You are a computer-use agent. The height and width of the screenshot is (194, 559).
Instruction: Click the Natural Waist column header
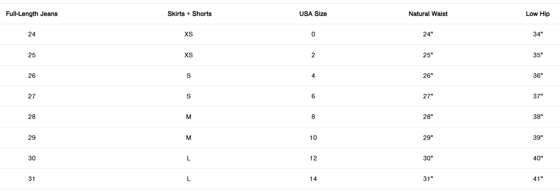[x=428, y=14]
